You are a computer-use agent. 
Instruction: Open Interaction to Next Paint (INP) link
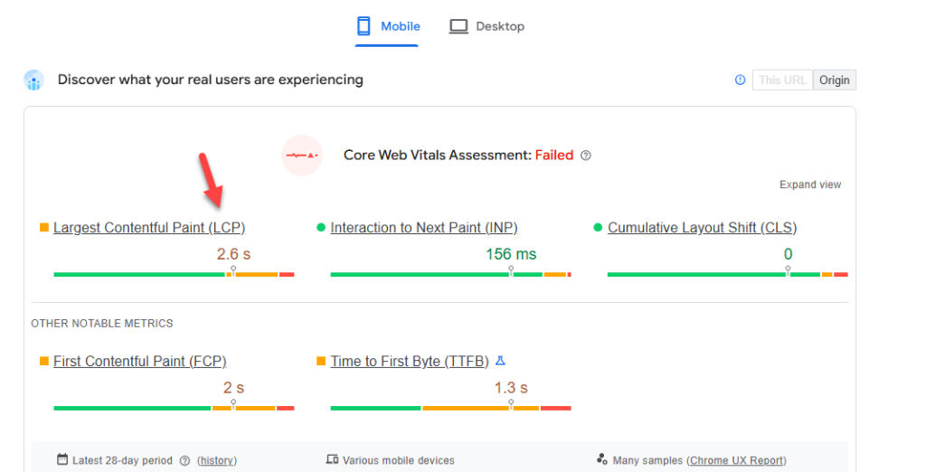coord(424,228)
